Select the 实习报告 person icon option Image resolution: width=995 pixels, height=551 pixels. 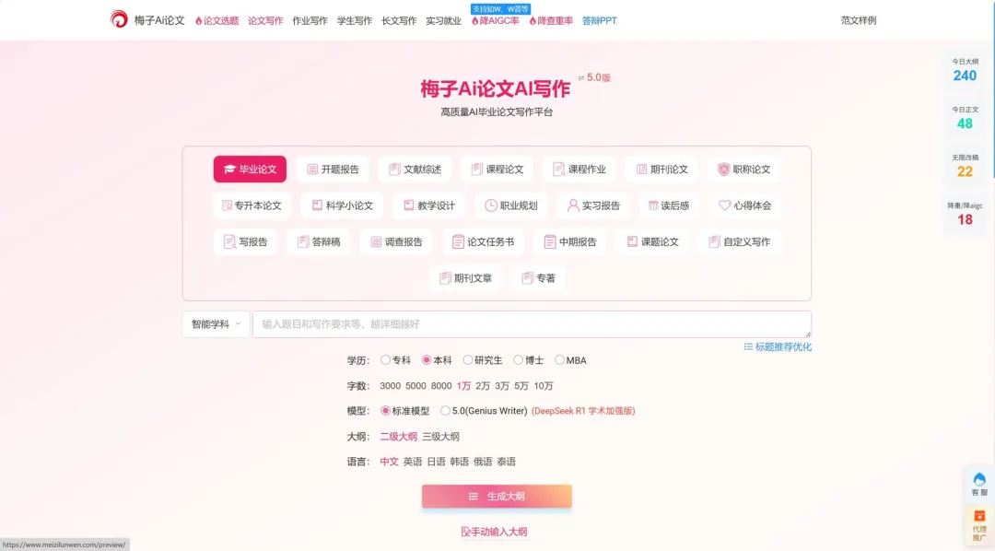pyautogui.click(x=593, y=205)
